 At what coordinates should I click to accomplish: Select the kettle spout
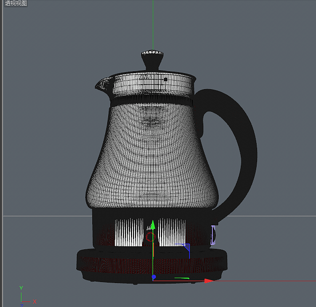point(101,85)
